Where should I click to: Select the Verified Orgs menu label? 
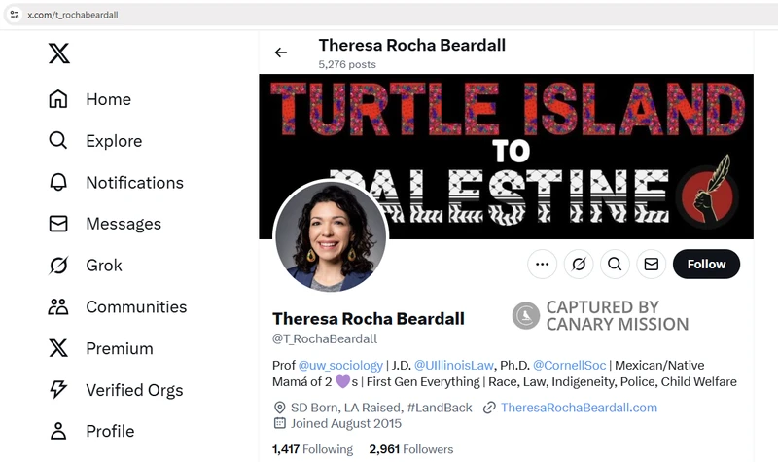[x=134, y=390]
